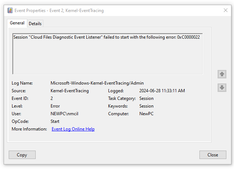Click the Keywords value Session
This screenshot has width=234, height=171.
click(x=146, y=106)
